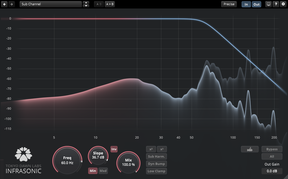
Task: Click the Tokyo Dawn Labs flower logo
Action: [24, 154]
